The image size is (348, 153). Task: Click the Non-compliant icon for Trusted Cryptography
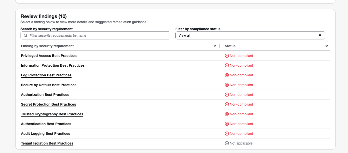point(227,114)
